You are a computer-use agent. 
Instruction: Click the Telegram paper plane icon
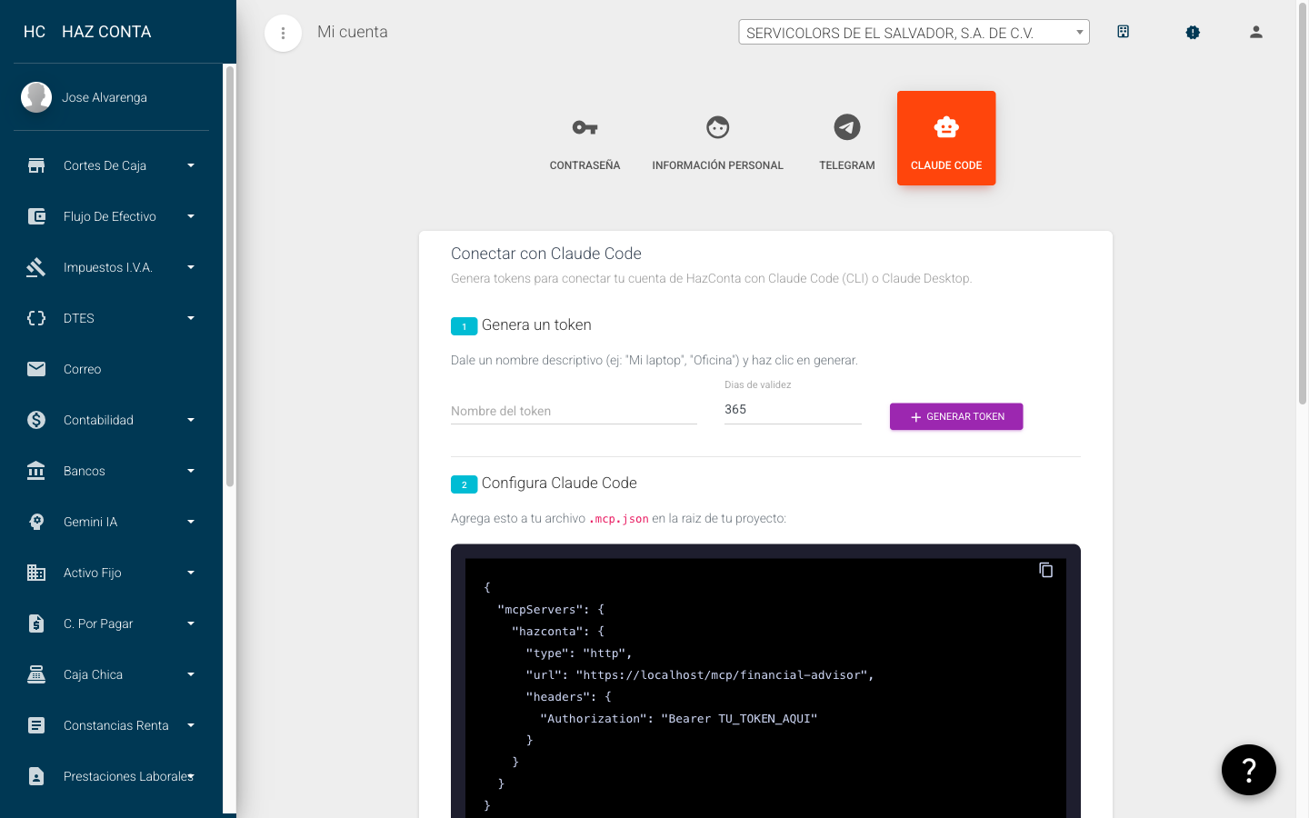(847, 127)
